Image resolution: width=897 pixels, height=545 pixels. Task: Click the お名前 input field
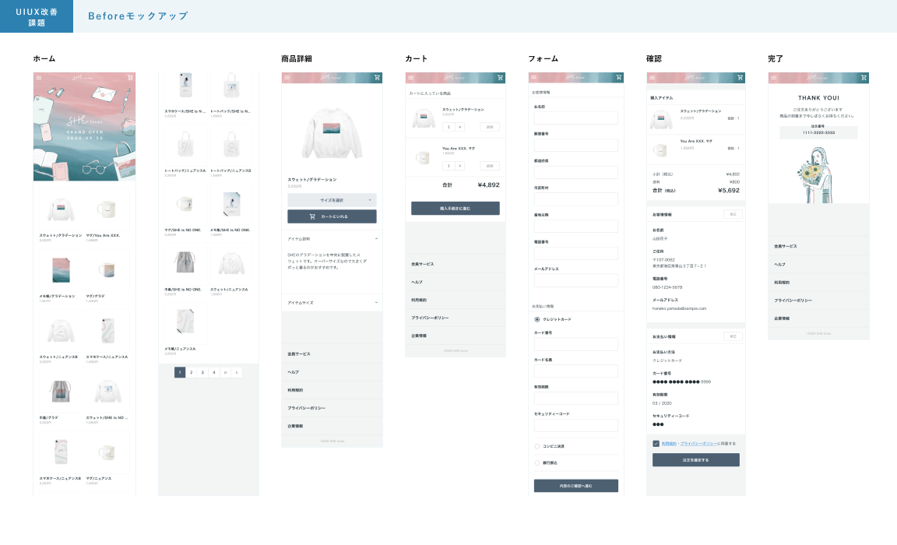tap(576, 118)
